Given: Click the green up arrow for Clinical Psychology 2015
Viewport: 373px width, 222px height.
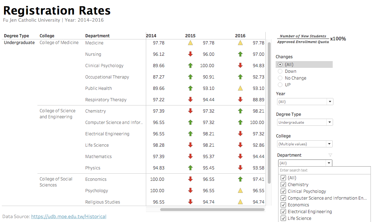Looking at the screenshot, I should pos(190,65).
